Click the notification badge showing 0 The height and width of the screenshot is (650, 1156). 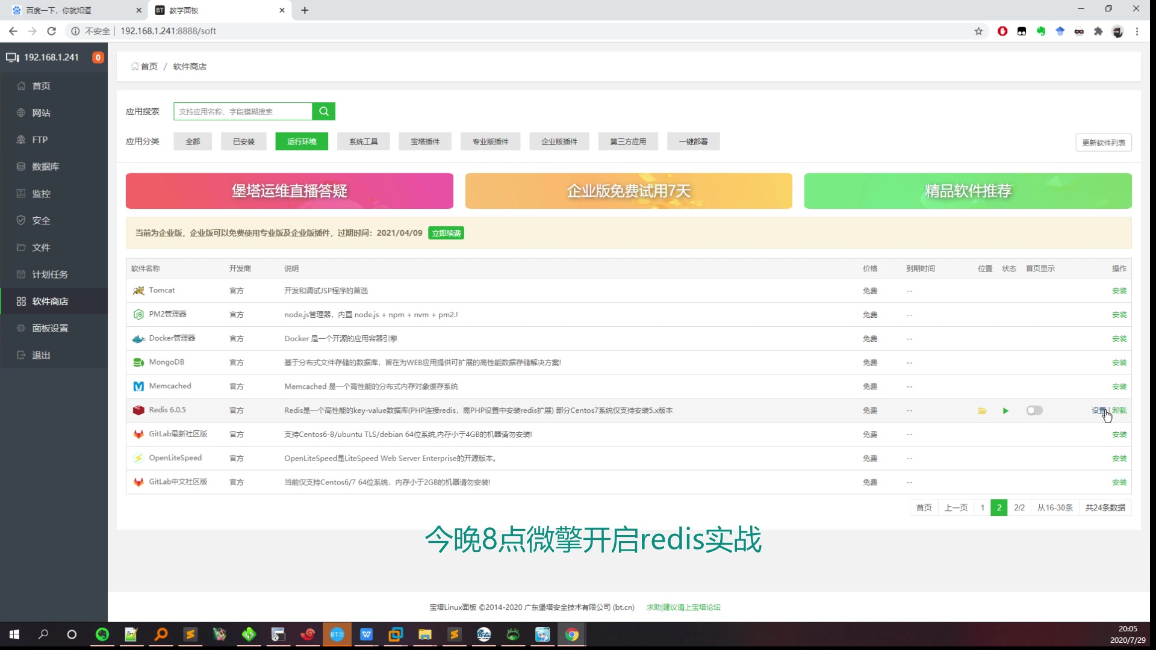pyautogui.click(x=98, y=57)
